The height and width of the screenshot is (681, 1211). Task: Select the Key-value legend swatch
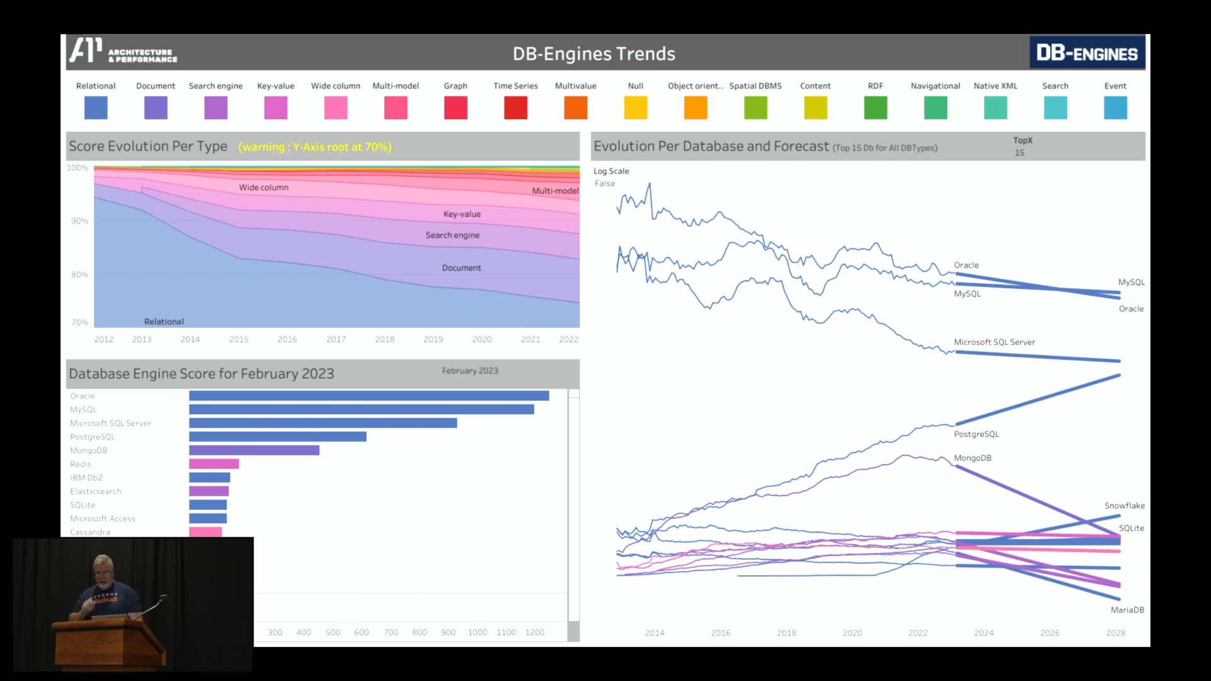(x=276, y=108)
